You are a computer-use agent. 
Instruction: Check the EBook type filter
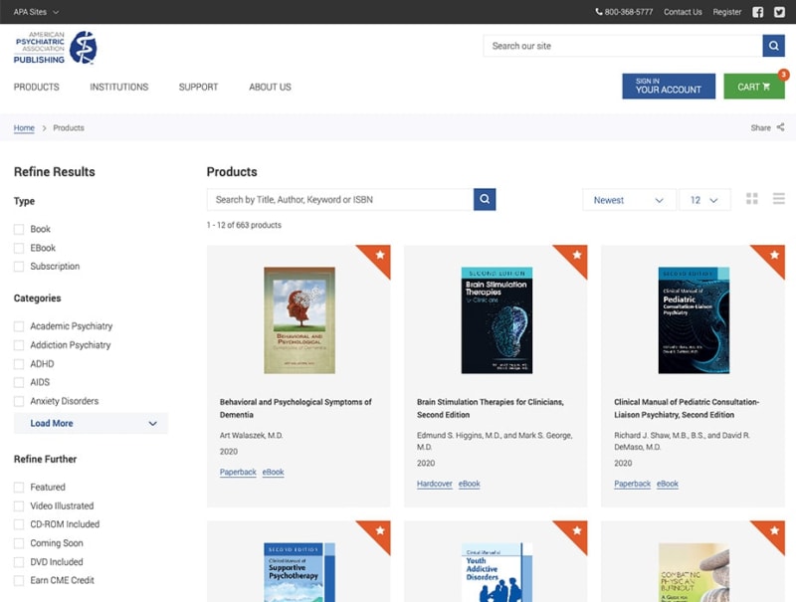click(x=19, y=248)
